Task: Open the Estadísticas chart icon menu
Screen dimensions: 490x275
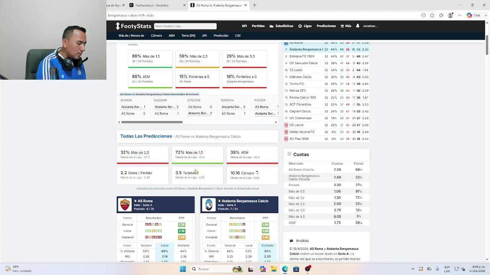Action: point(271,26)
